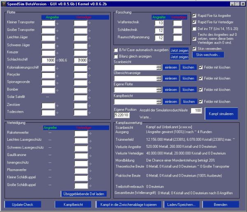Click einlesen for Eigene Flotte
The height and width of the screenshot is (212, 247).
[171, 90]
